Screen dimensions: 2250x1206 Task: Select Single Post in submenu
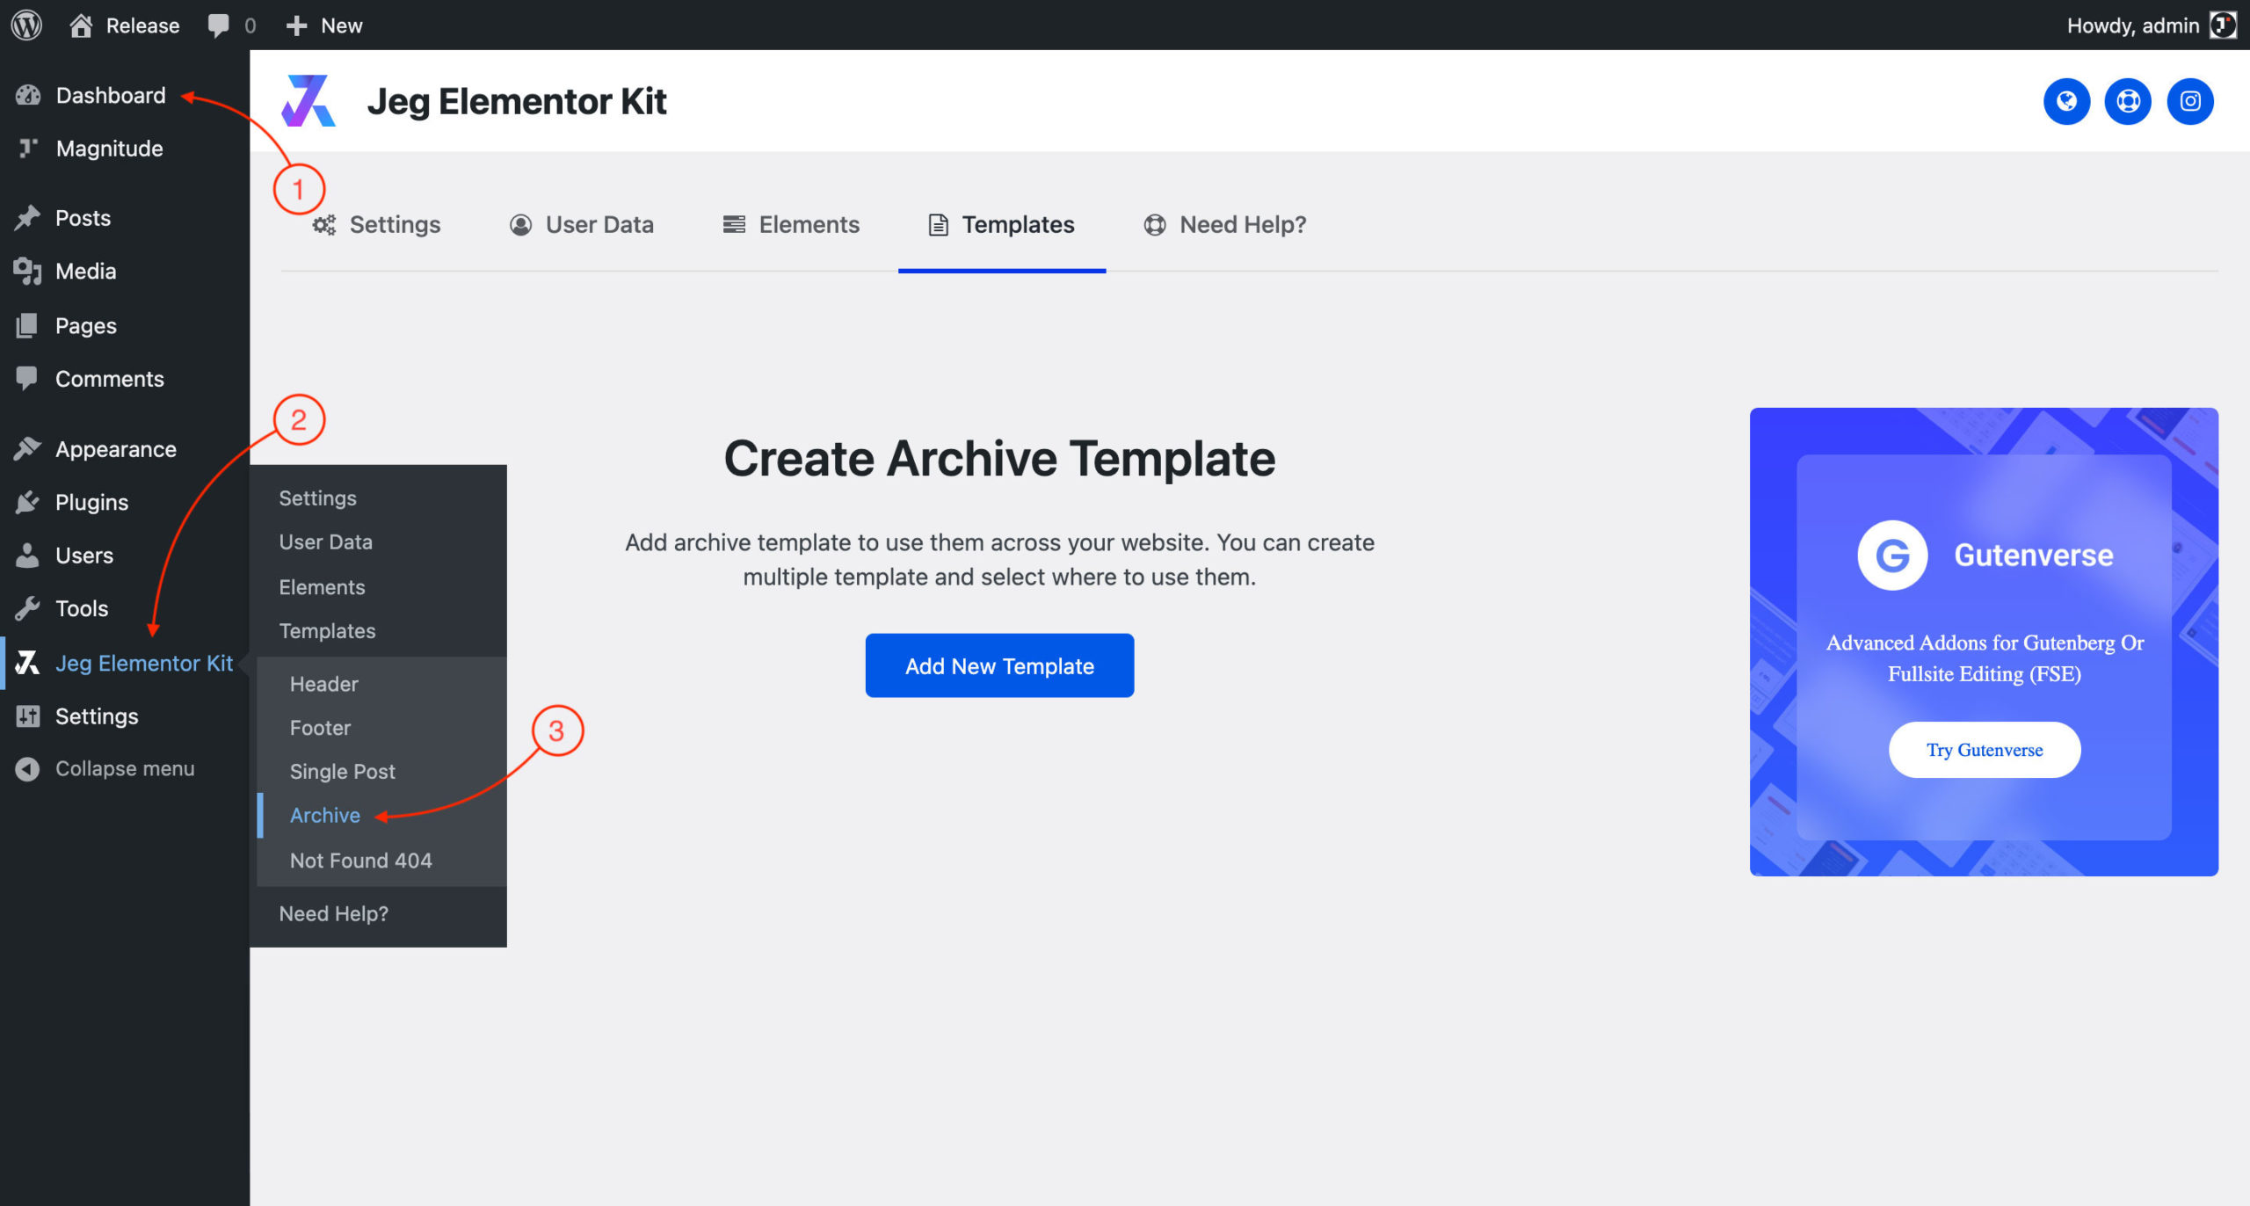click(342, 772)
